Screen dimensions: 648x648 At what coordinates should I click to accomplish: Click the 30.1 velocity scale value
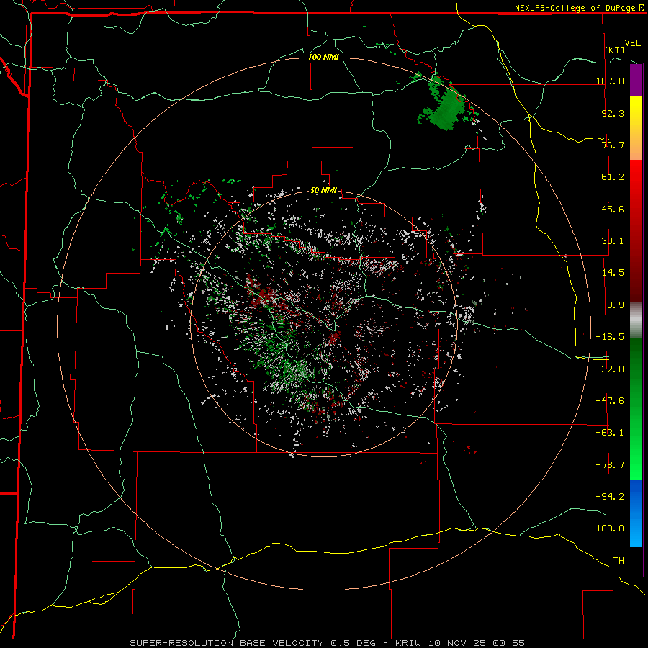(613, 241)
